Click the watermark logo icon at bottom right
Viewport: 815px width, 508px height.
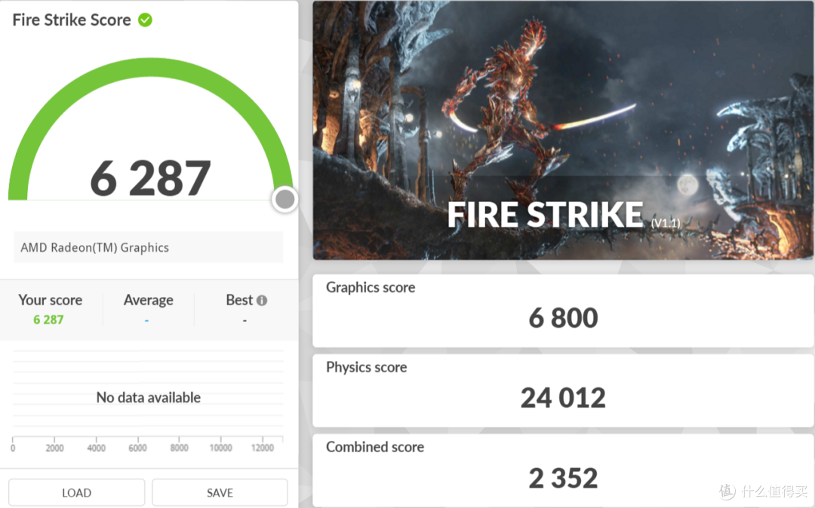click(727, 491)
